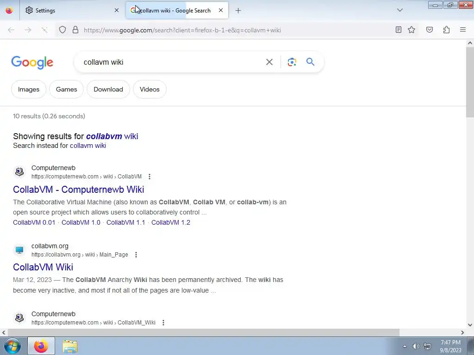Search instead for collavm wiki
Screen dimensions: 474x355
click(x=88, y=146)
